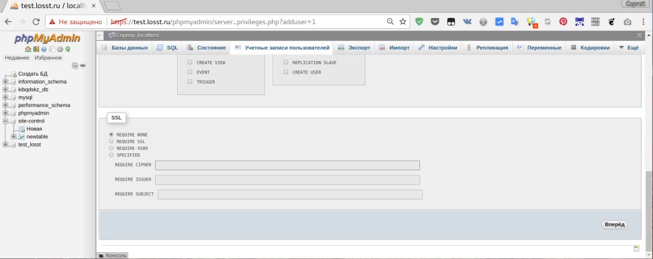Click the VK extension icon

pyautogui.click(x=467, y=21)
